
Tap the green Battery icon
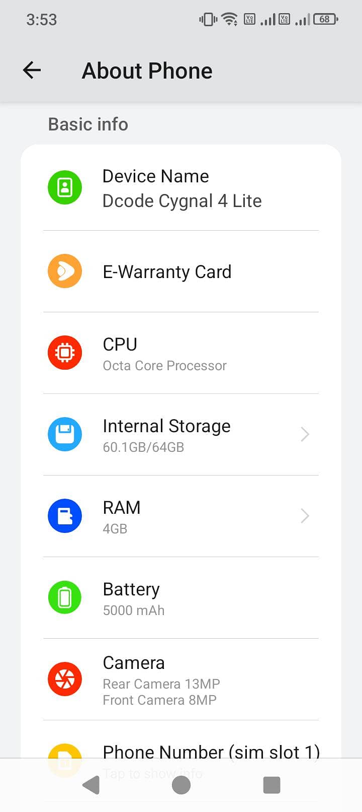tap(65, 597)
